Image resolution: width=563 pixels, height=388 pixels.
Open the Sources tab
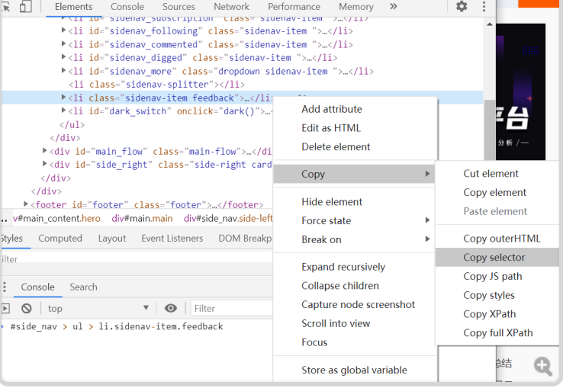pos(179,6)
